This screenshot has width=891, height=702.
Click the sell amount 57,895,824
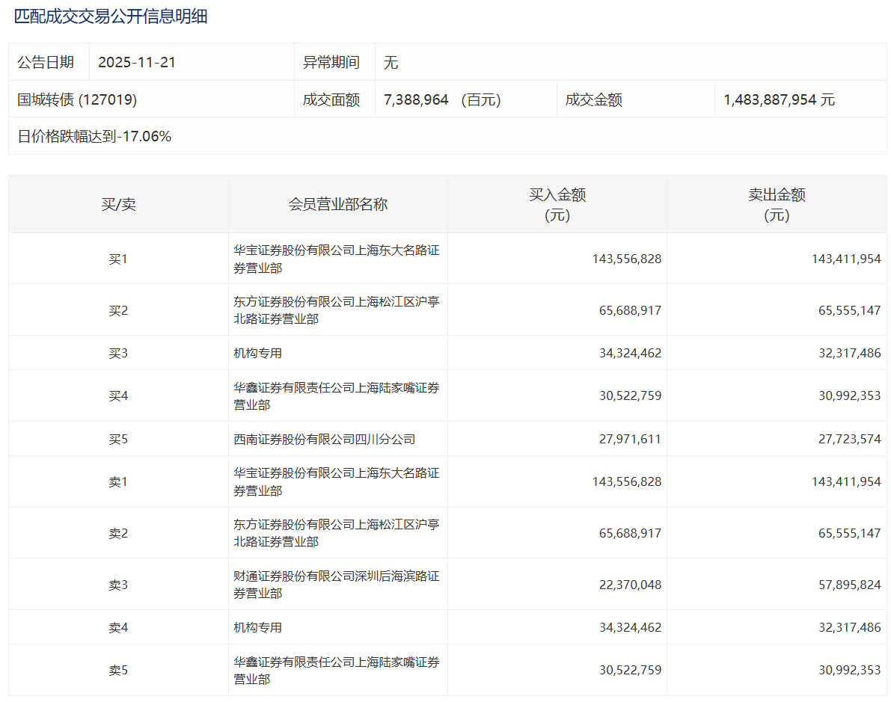(x=849, y=585)
